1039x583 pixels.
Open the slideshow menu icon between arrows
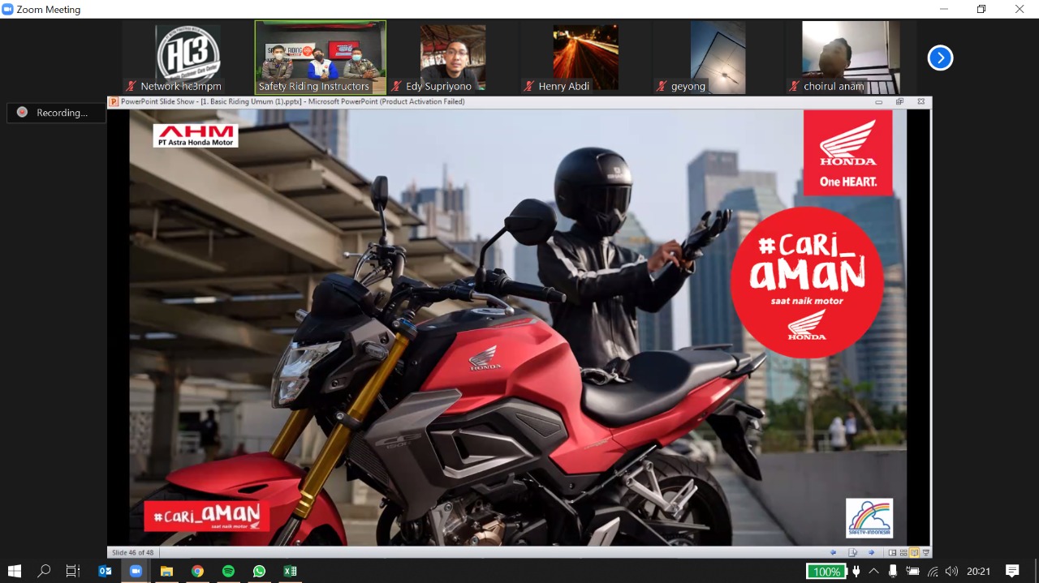pyautogui.click(x=852, y=552)
